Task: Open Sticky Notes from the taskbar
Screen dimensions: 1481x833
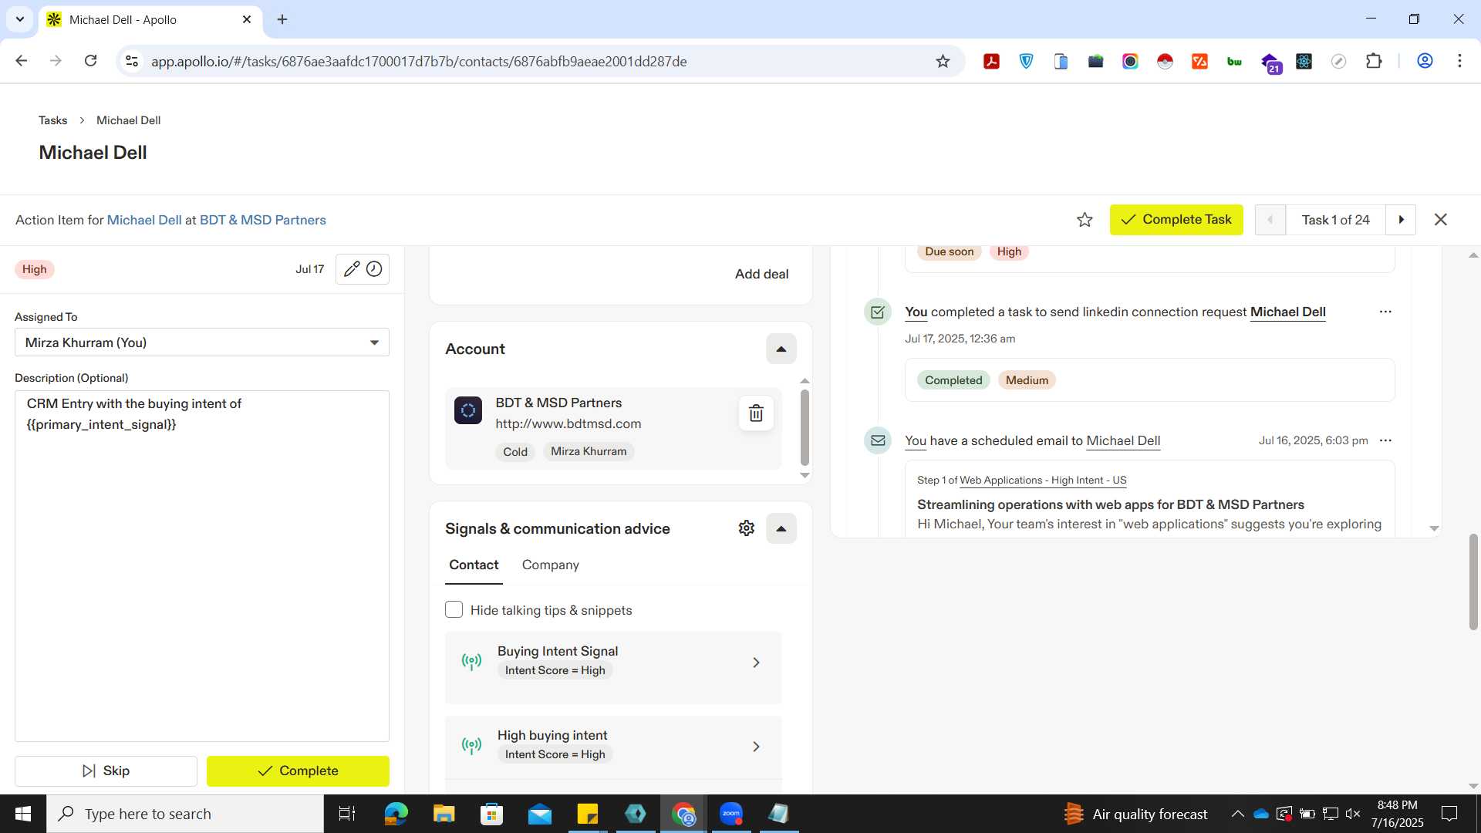Action: pyautogui.click(x=587, y=814)
